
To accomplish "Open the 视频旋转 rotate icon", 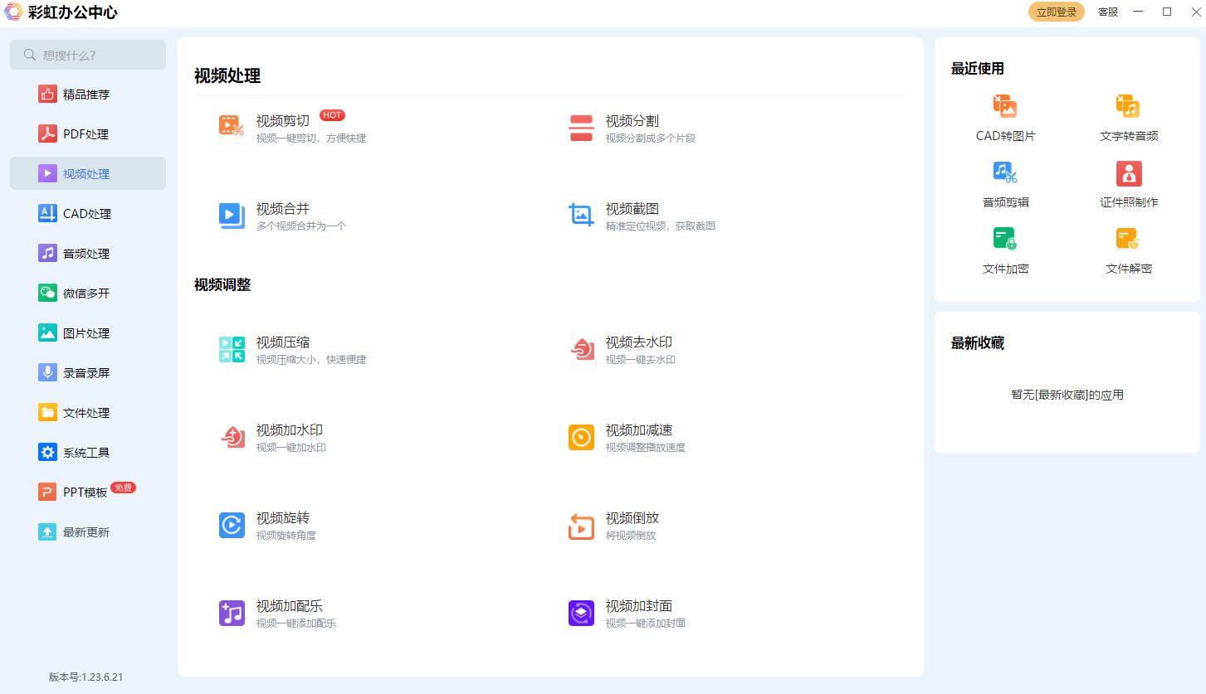I will click(x=232, y=525).
